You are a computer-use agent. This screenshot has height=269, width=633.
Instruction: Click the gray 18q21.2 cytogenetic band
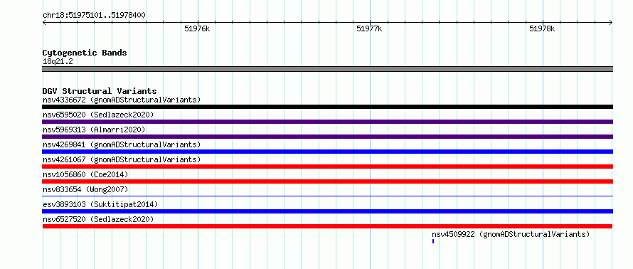tap(327, 69)
